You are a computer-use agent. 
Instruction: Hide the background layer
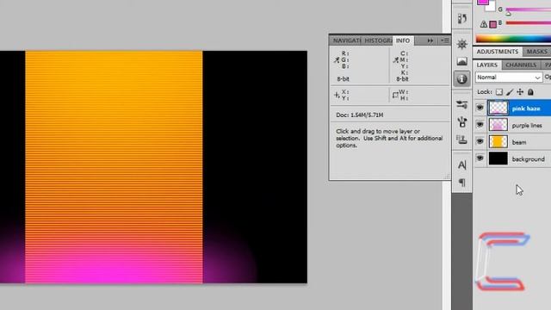[480, 158]
